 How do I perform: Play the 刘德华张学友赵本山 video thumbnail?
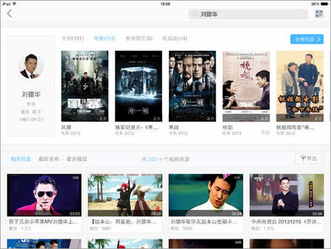click(206, 195)
